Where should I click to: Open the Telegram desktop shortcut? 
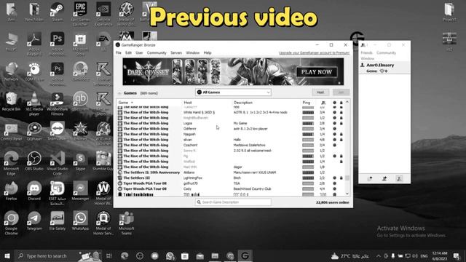(x=34, y=221)
